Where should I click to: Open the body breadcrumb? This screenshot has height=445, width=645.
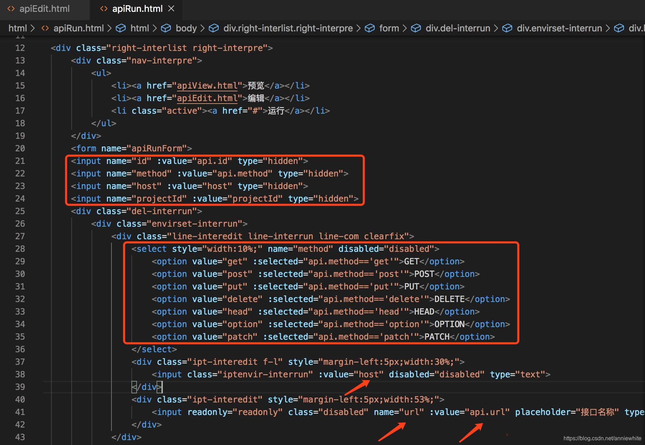click(x=186, y=28)
